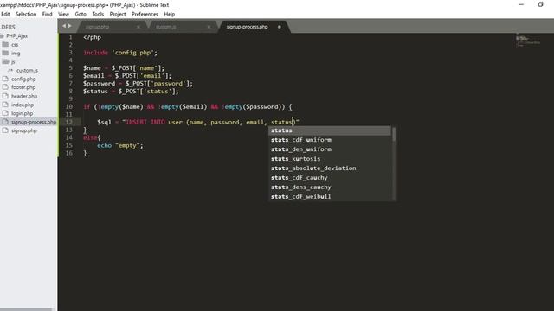The image size is (554, 311).
Task: Click the footer.php file icon
Action: click(5, 87)
